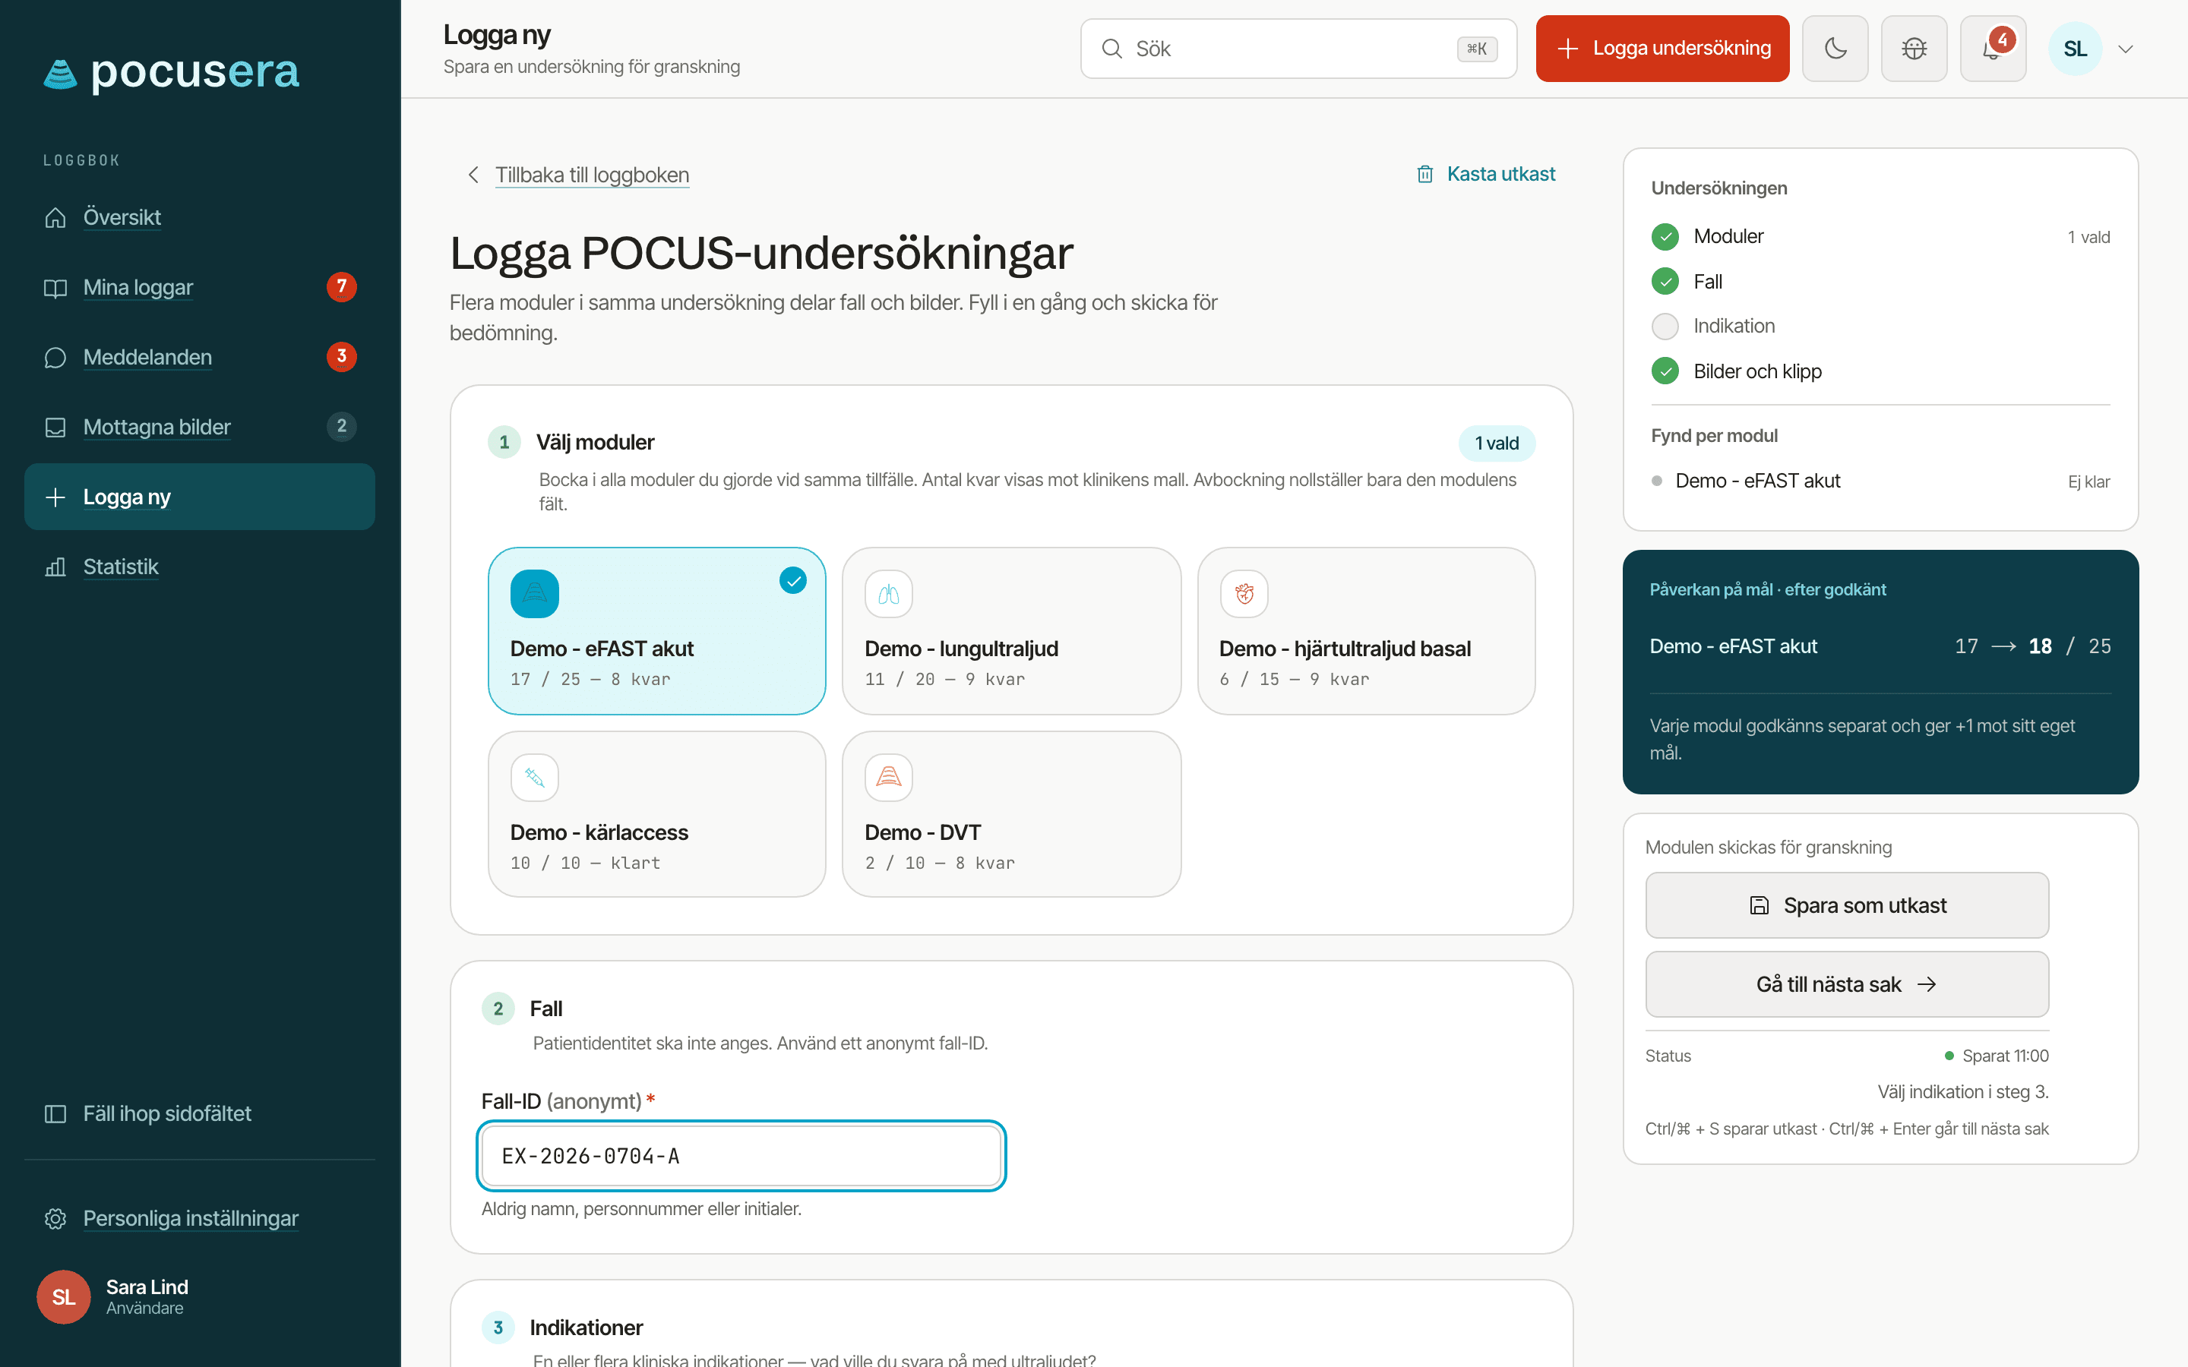Click the DVT module icon
This screenshot has width=2188, height=1367.
click(x=889, y=778)
